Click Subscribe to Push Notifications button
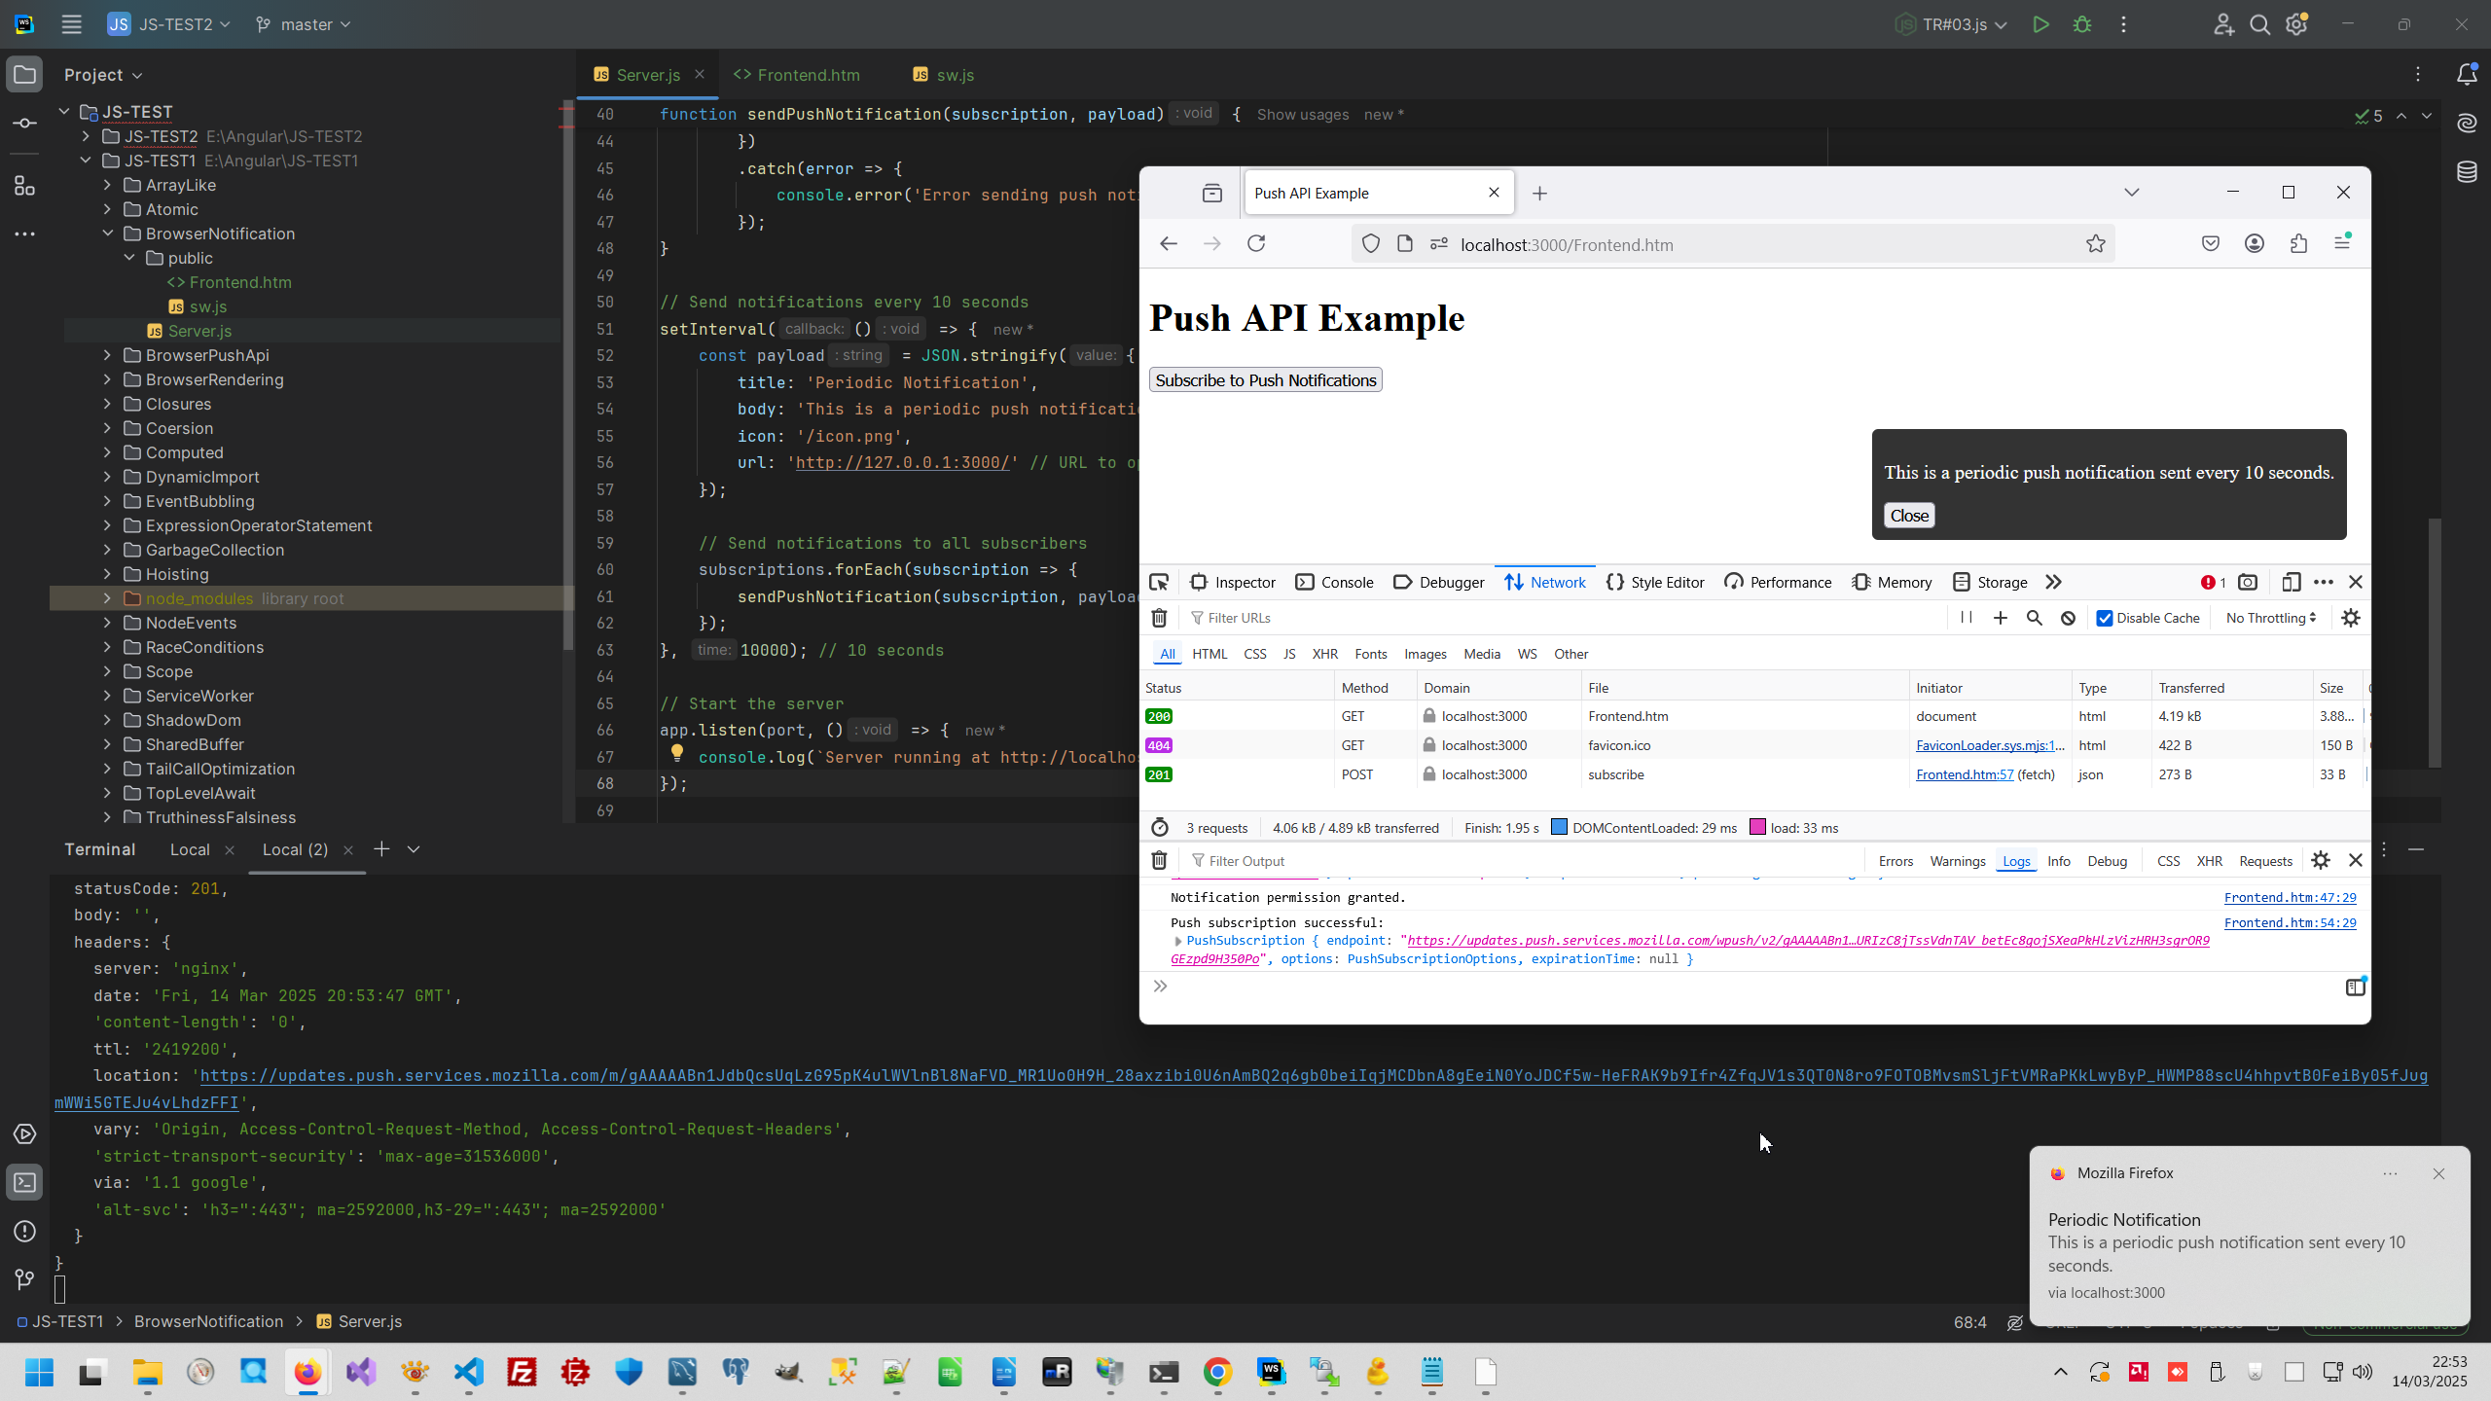 coord(1265,380)
